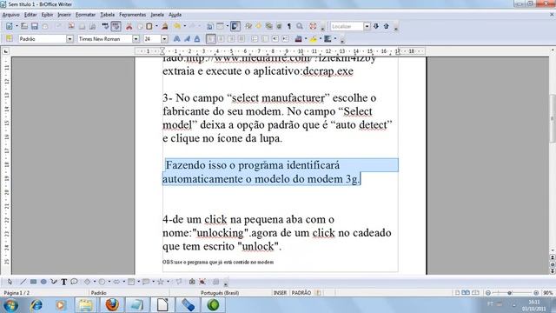Open Data Sources icon
The width and height of the screenshot is (556, 313).
[x=279, y=26]
